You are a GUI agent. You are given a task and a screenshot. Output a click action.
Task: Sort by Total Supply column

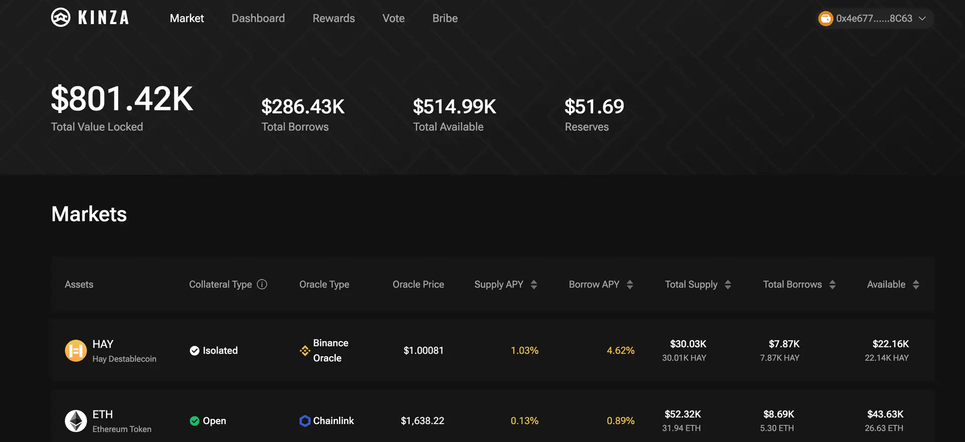[728, 284]
